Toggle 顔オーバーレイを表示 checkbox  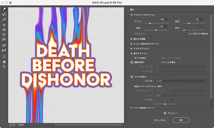[x=159, y=58]
